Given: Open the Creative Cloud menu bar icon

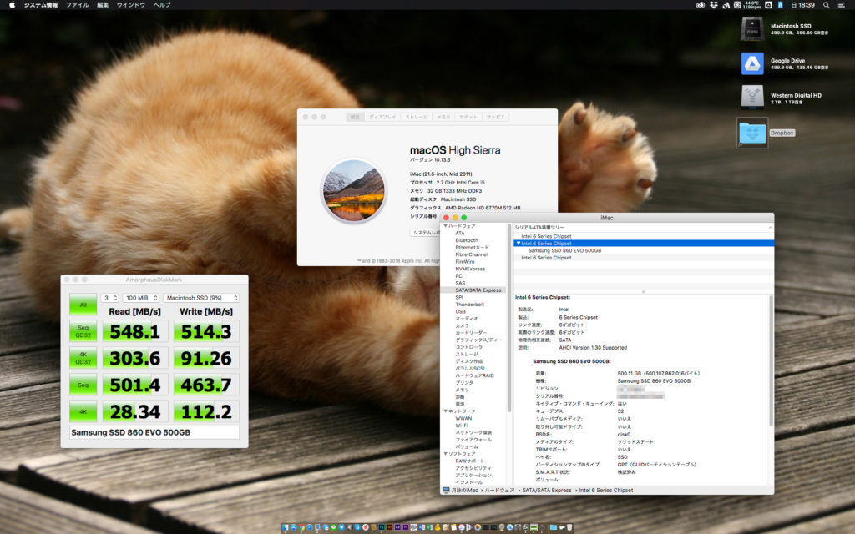Looking at the screenshot, I should 701,5.
